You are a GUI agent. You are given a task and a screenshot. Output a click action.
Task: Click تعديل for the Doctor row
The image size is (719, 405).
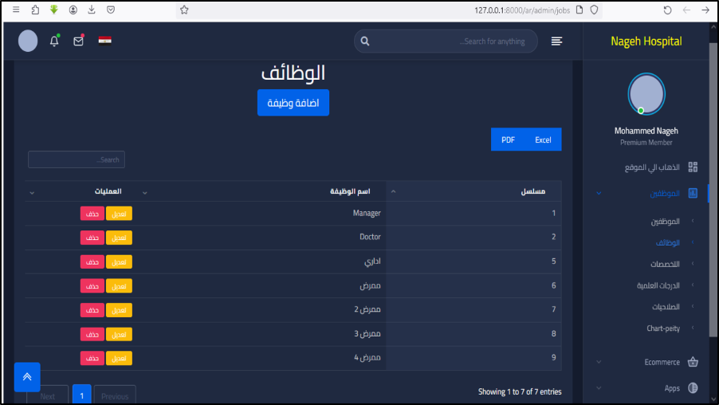[x=119, y=238]
